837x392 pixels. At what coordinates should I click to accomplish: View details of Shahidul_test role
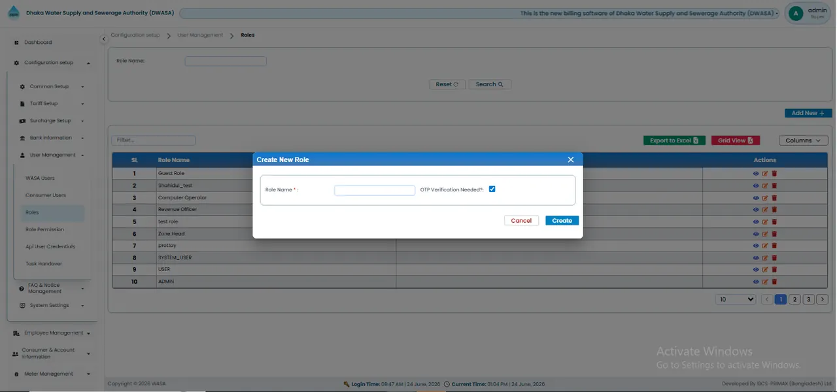click(x=757, y=186)
